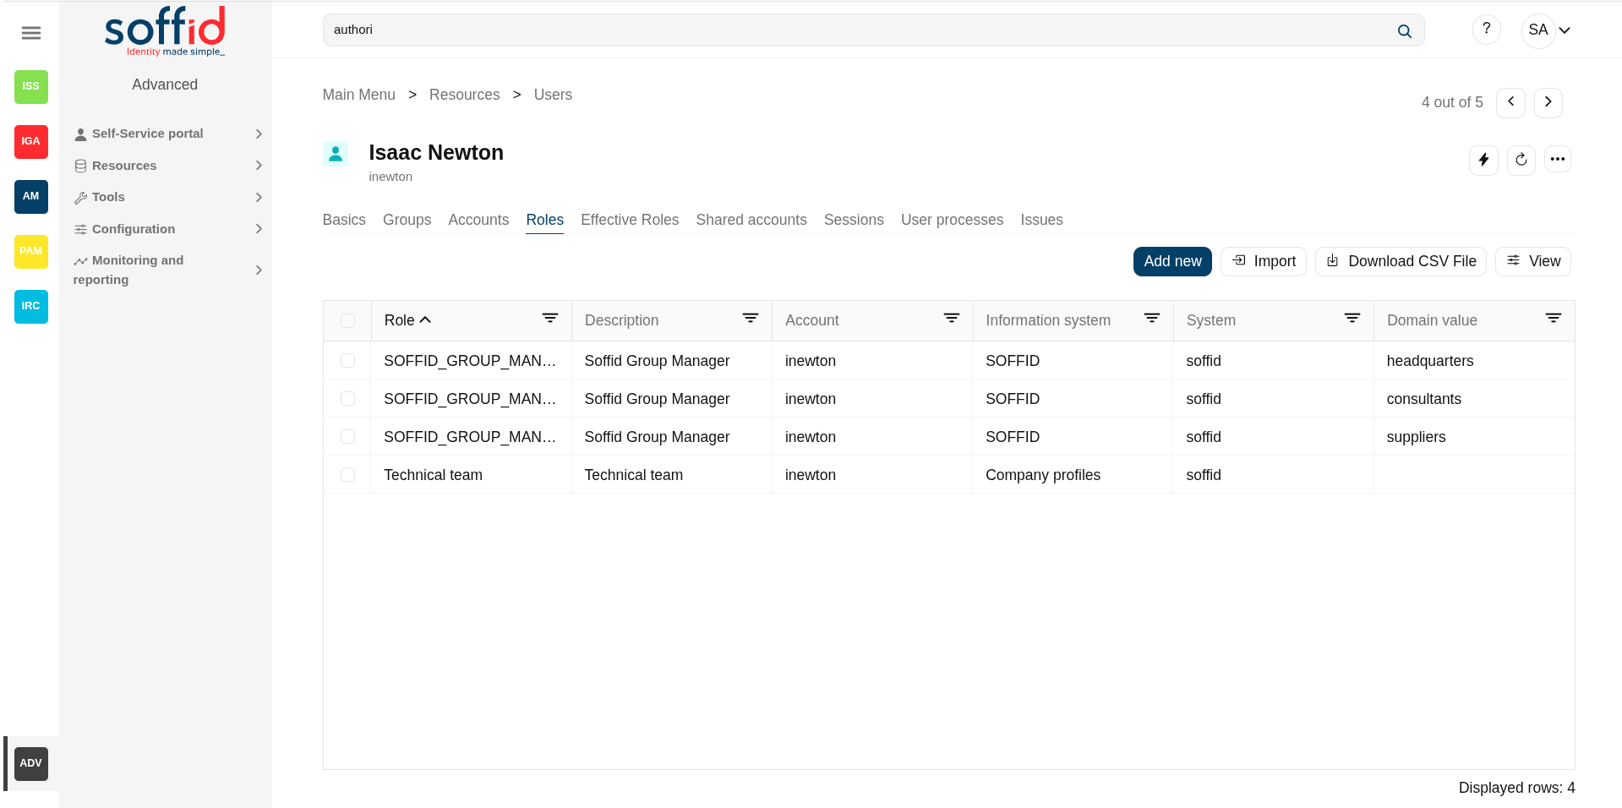Select the IRC module icon
This screenshot has height=808, width=1622.
[x=31, y=306]
